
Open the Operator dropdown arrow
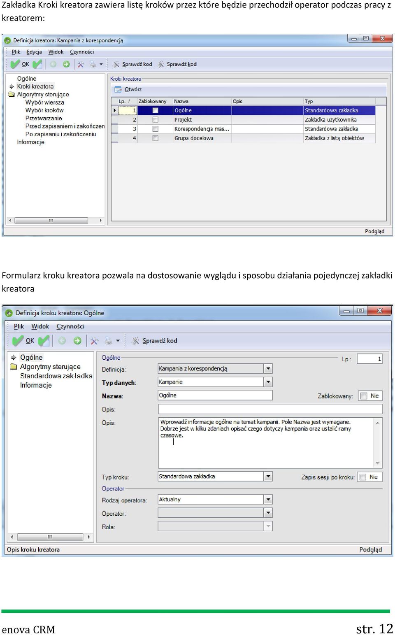click(268, 513)
